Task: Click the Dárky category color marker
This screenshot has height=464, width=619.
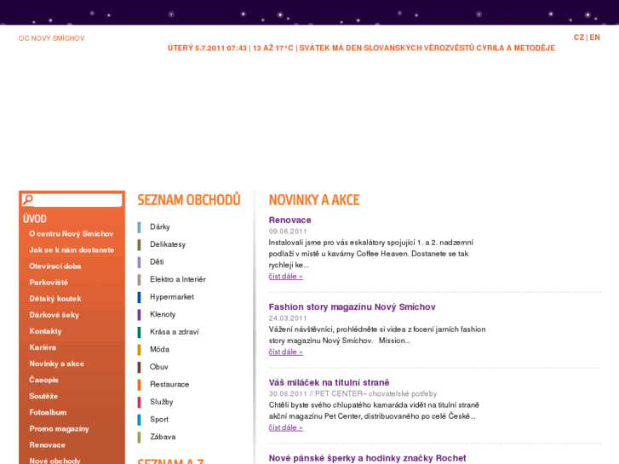Action: pos(139,227)
